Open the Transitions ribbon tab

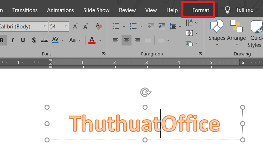pos(25,10)
